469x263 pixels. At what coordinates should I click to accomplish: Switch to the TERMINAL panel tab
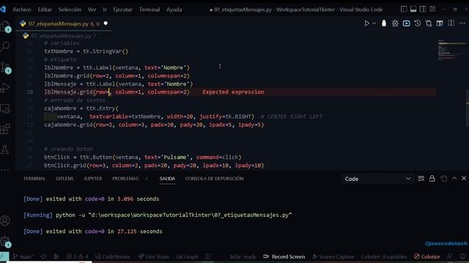click(x=34, y=178)
